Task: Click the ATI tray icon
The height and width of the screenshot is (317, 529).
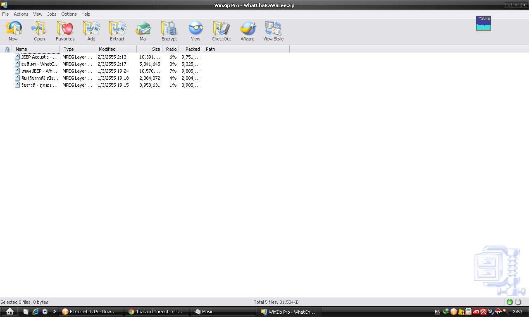Action: [x=476, y=312]
